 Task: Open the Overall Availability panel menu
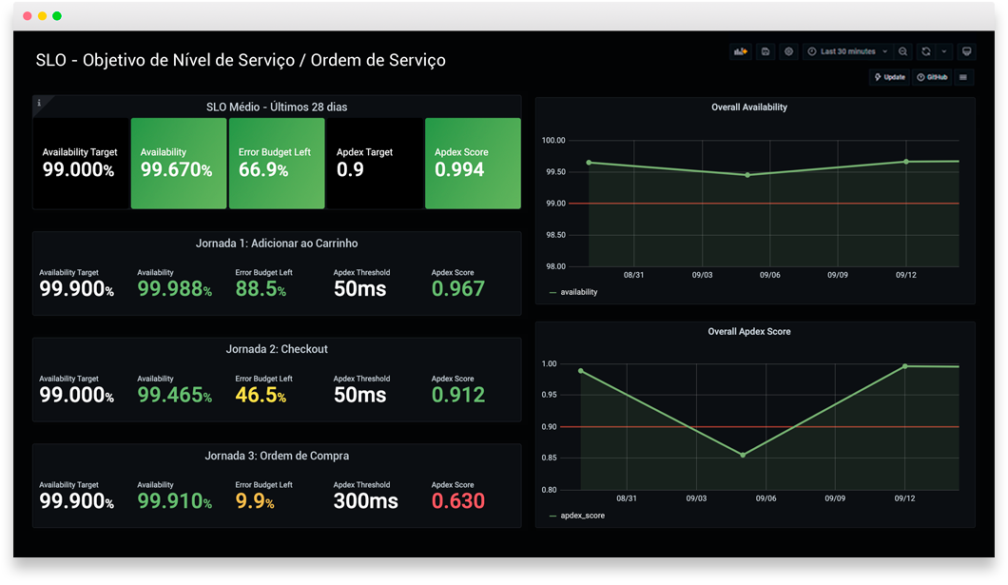pos(750,107)
